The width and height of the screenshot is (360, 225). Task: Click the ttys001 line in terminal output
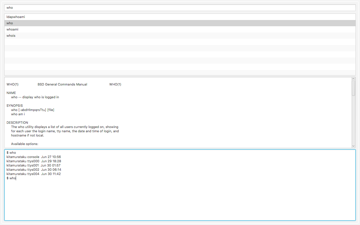coord(33,165)
